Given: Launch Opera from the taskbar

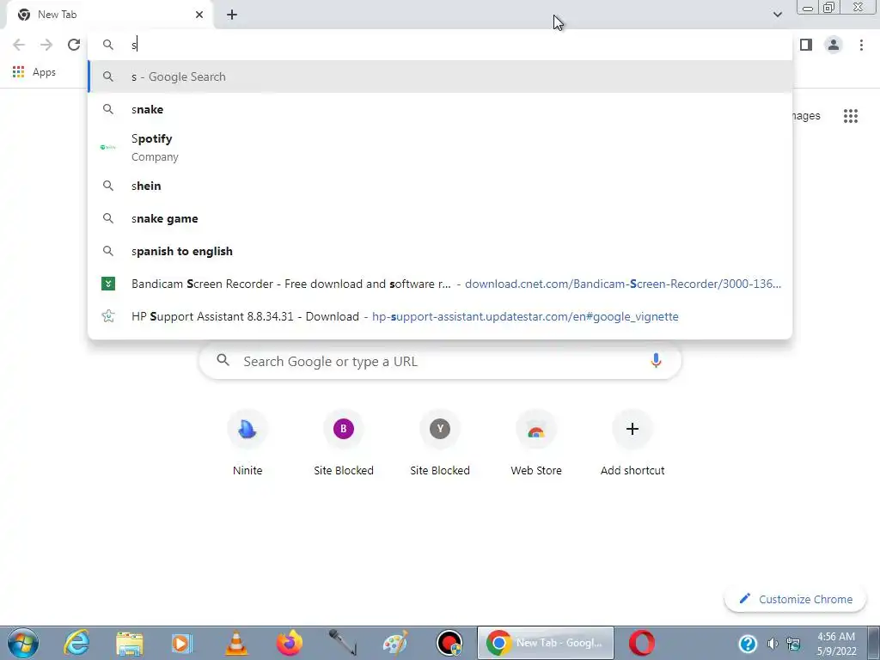Looking at the screenshot, I should [641, 643].
